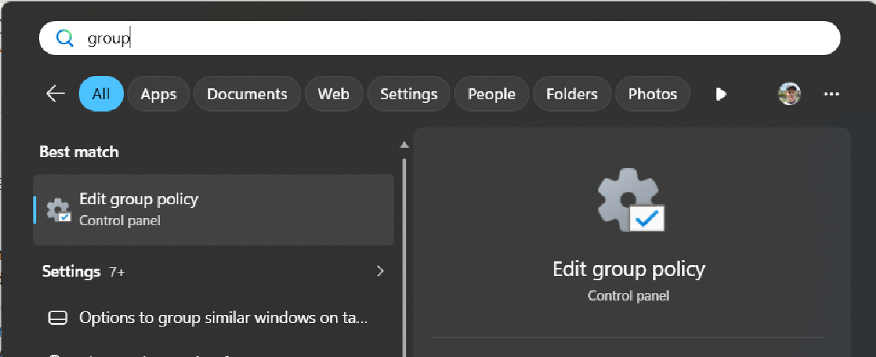The width and height of the screenshot is (876, 357).
Task: Expand the Settings 7+ results chevron
Action: [381, 272]
